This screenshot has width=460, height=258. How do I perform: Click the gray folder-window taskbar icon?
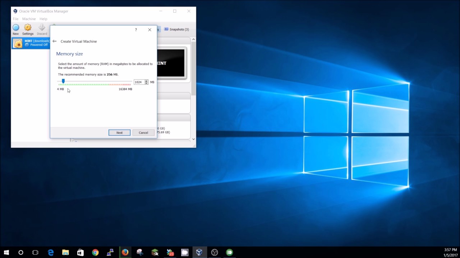(x=185, y=252)
